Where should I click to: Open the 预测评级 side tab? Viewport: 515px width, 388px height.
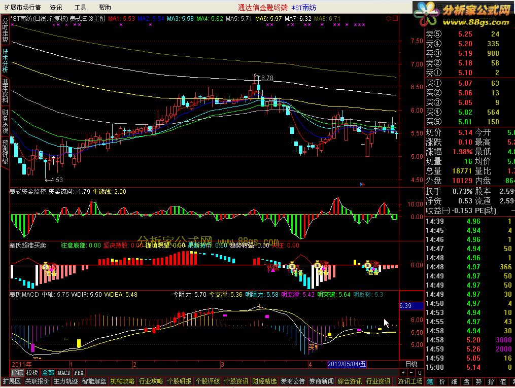pos(5,151)
